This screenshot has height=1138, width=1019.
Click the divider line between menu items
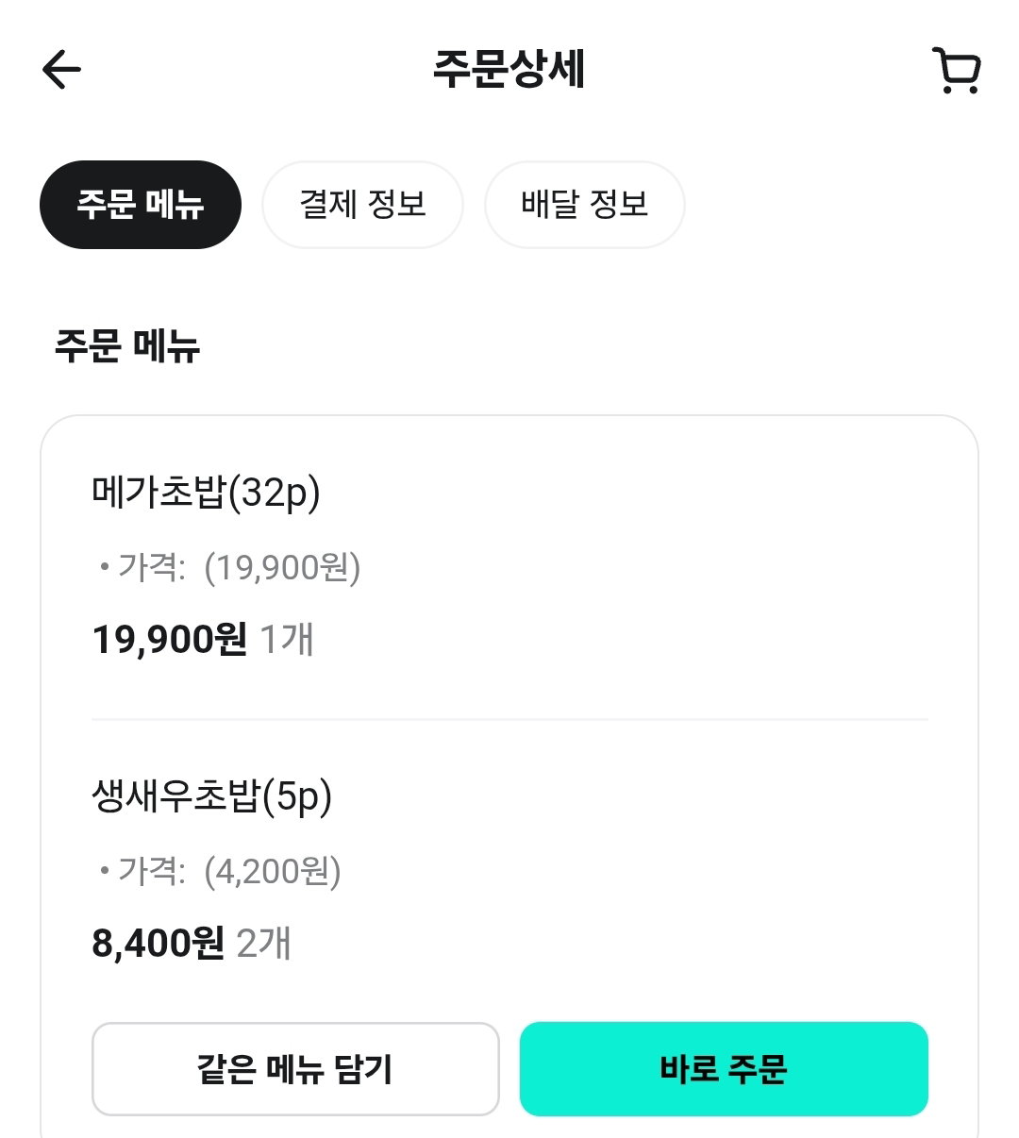509,720
